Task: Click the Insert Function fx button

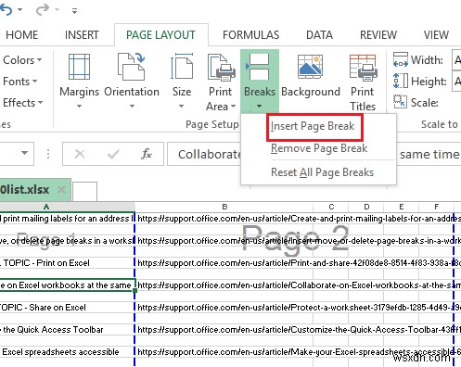Action: click(x=147, y=154)
